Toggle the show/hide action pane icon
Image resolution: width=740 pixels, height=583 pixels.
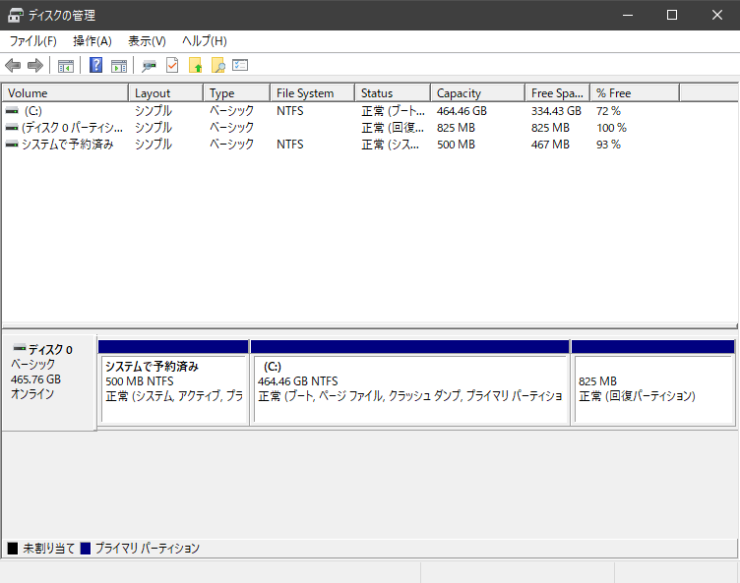119,66
